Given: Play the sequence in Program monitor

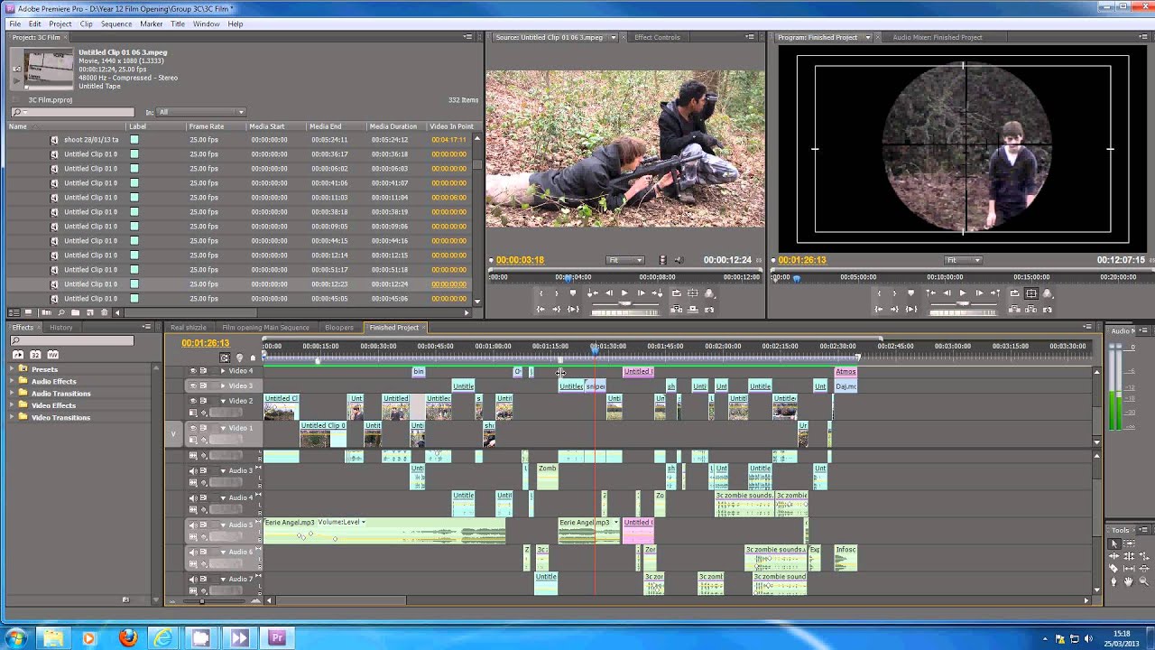Looking at the screenshot, I should pyautogui.click(x=963, y=292).
